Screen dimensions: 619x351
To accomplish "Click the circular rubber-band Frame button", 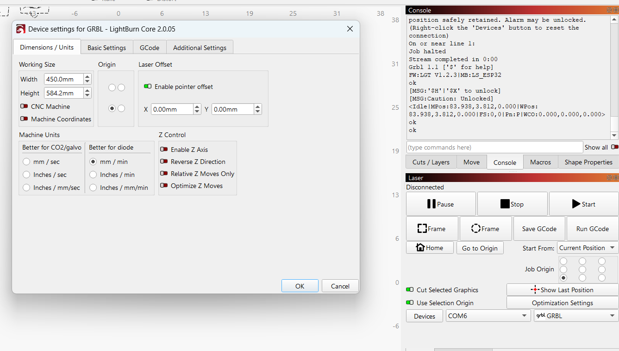I will 485,229.
